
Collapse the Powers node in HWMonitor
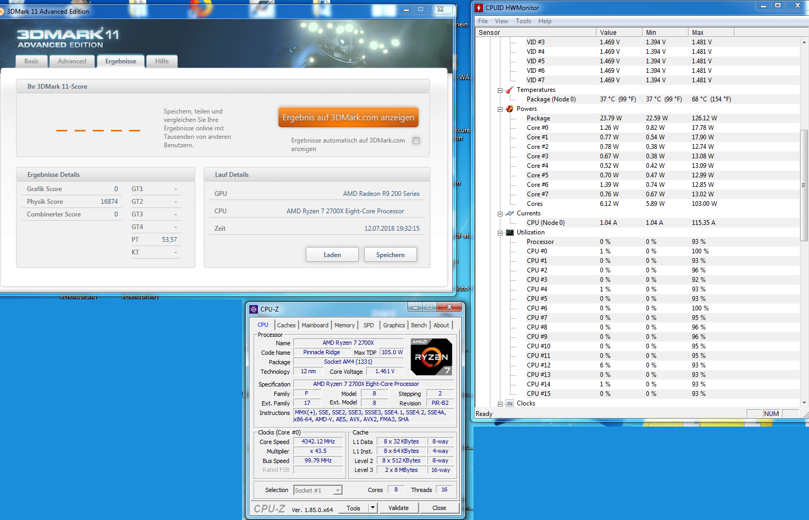(x=500, y=109)
